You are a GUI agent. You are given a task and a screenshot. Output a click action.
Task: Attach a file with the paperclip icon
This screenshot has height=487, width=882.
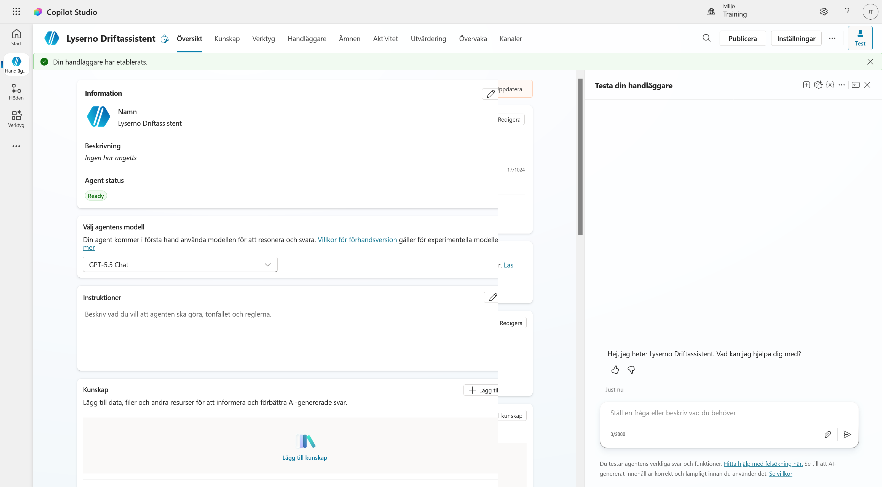tap(828, 434)
